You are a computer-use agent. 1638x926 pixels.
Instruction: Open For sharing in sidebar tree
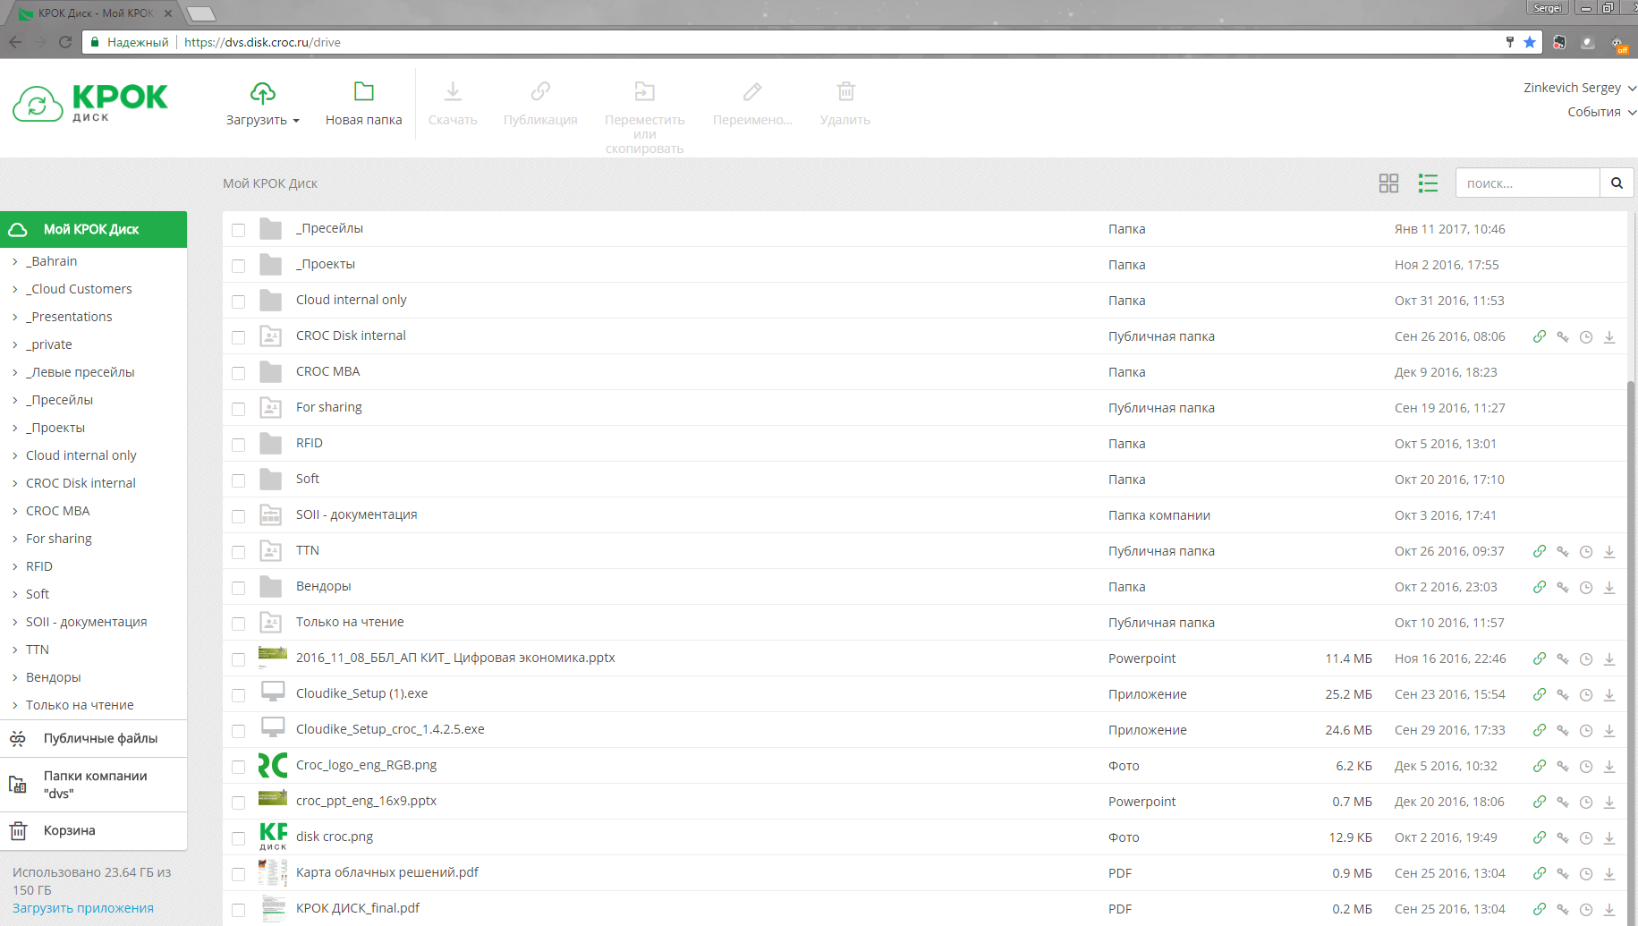point(59,539)
